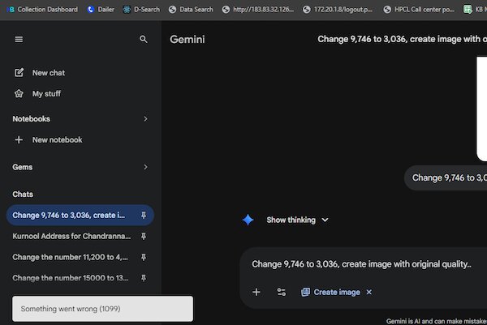Expand the Gems section chevron
The width and height of the screenshot is (487, 325).
pos(145,167)
